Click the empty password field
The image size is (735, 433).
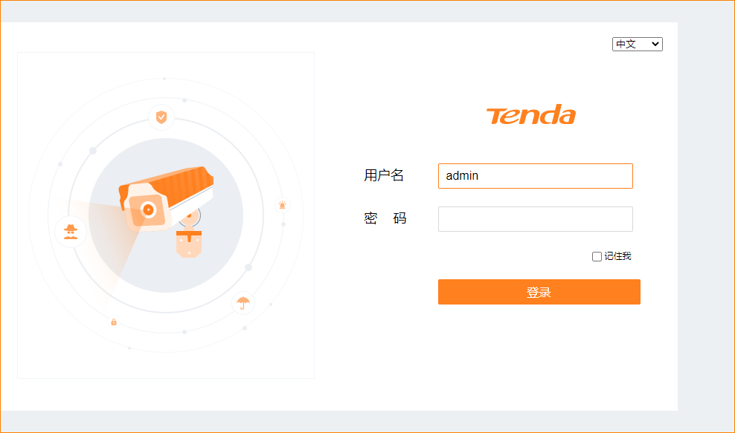[536, 219]
